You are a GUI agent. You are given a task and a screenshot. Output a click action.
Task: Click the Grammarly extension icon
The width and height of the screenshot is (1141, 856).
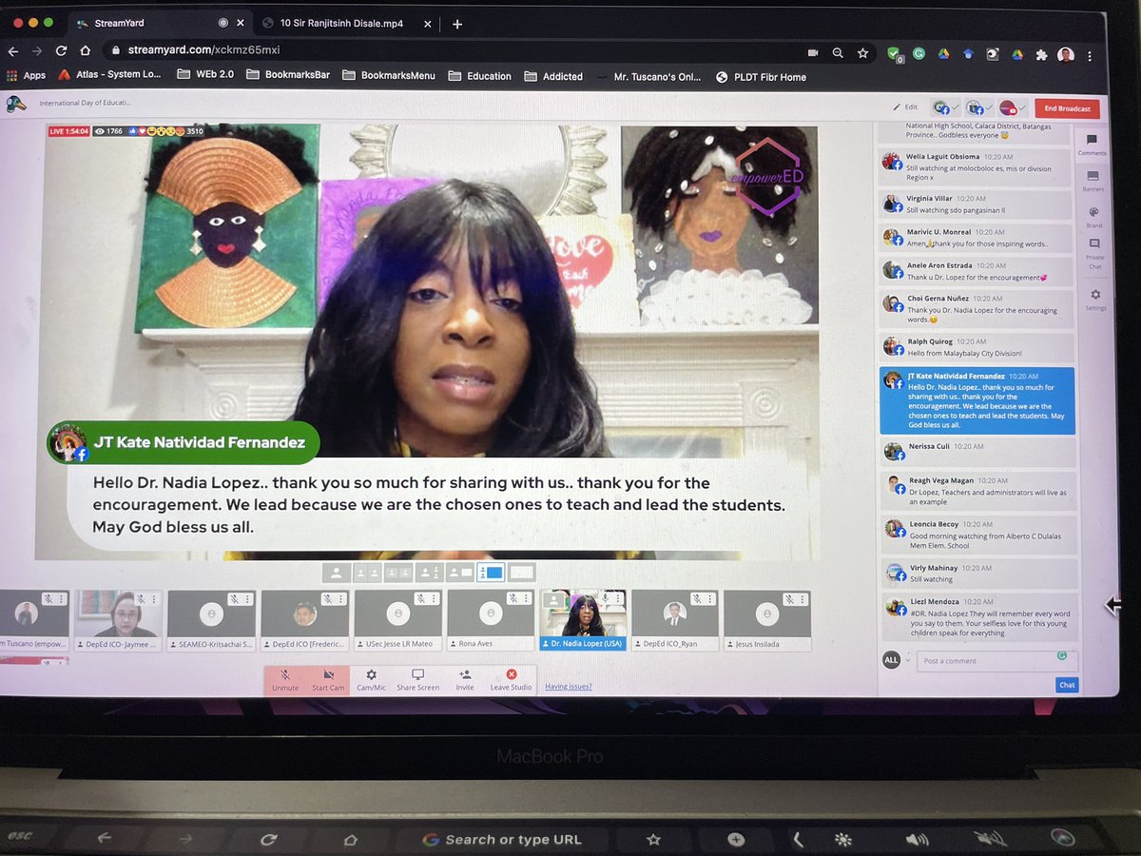click(x=918, y=54)
